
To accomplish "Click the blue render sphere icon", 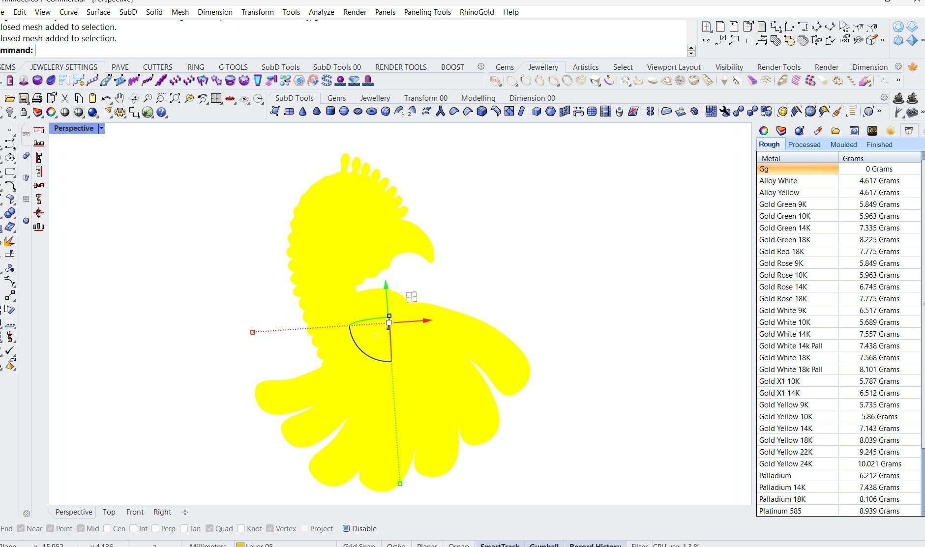I will click(x=92, y=113).
